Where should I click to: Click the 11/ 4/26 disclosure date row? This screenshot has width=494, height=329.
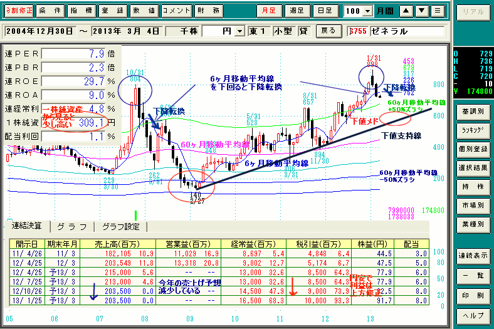(27, 253)
